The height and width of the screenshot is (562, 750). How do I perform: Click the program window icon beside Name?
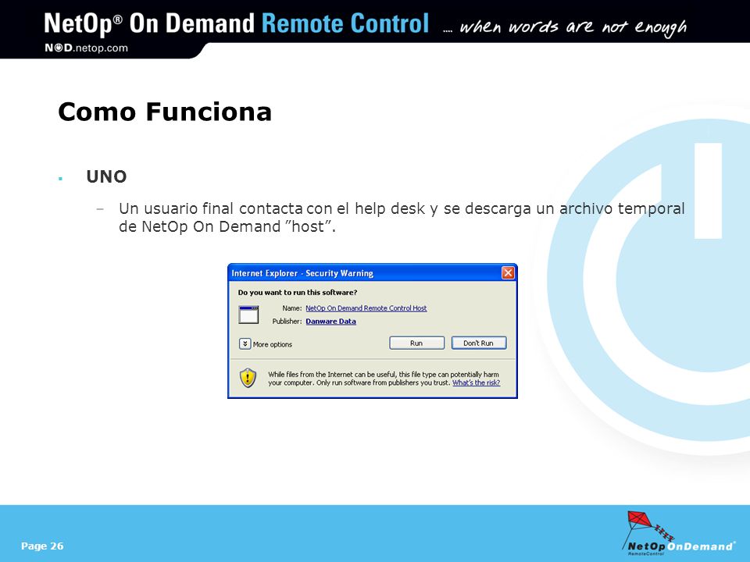click(248, 315)
